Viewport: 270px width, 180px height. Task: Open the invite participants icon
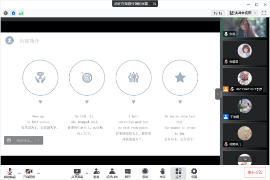(x=96, y=173)
